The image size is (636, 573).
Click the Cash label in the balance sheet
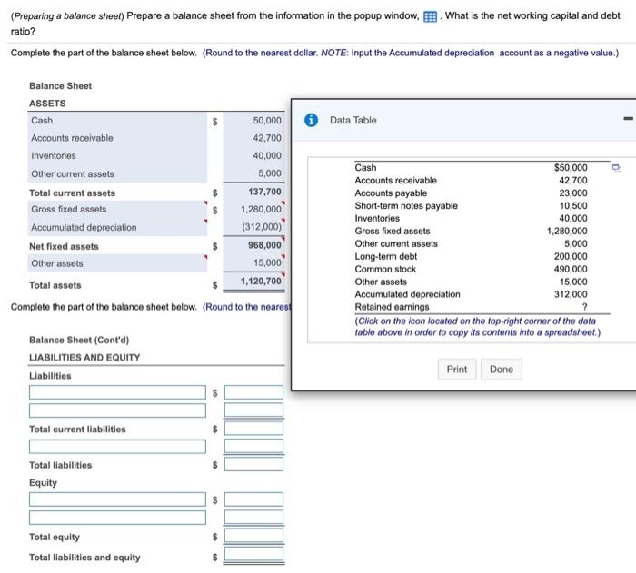pyautogui.click(x=42, y=121)
